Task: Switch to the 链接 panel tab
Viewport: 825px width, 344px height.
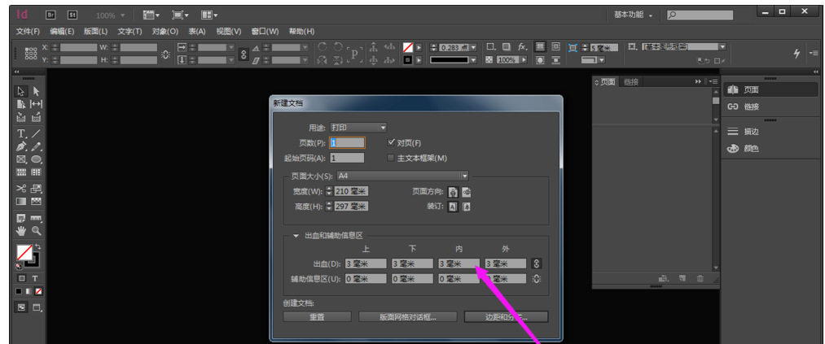Action: [x=631, y=82]
